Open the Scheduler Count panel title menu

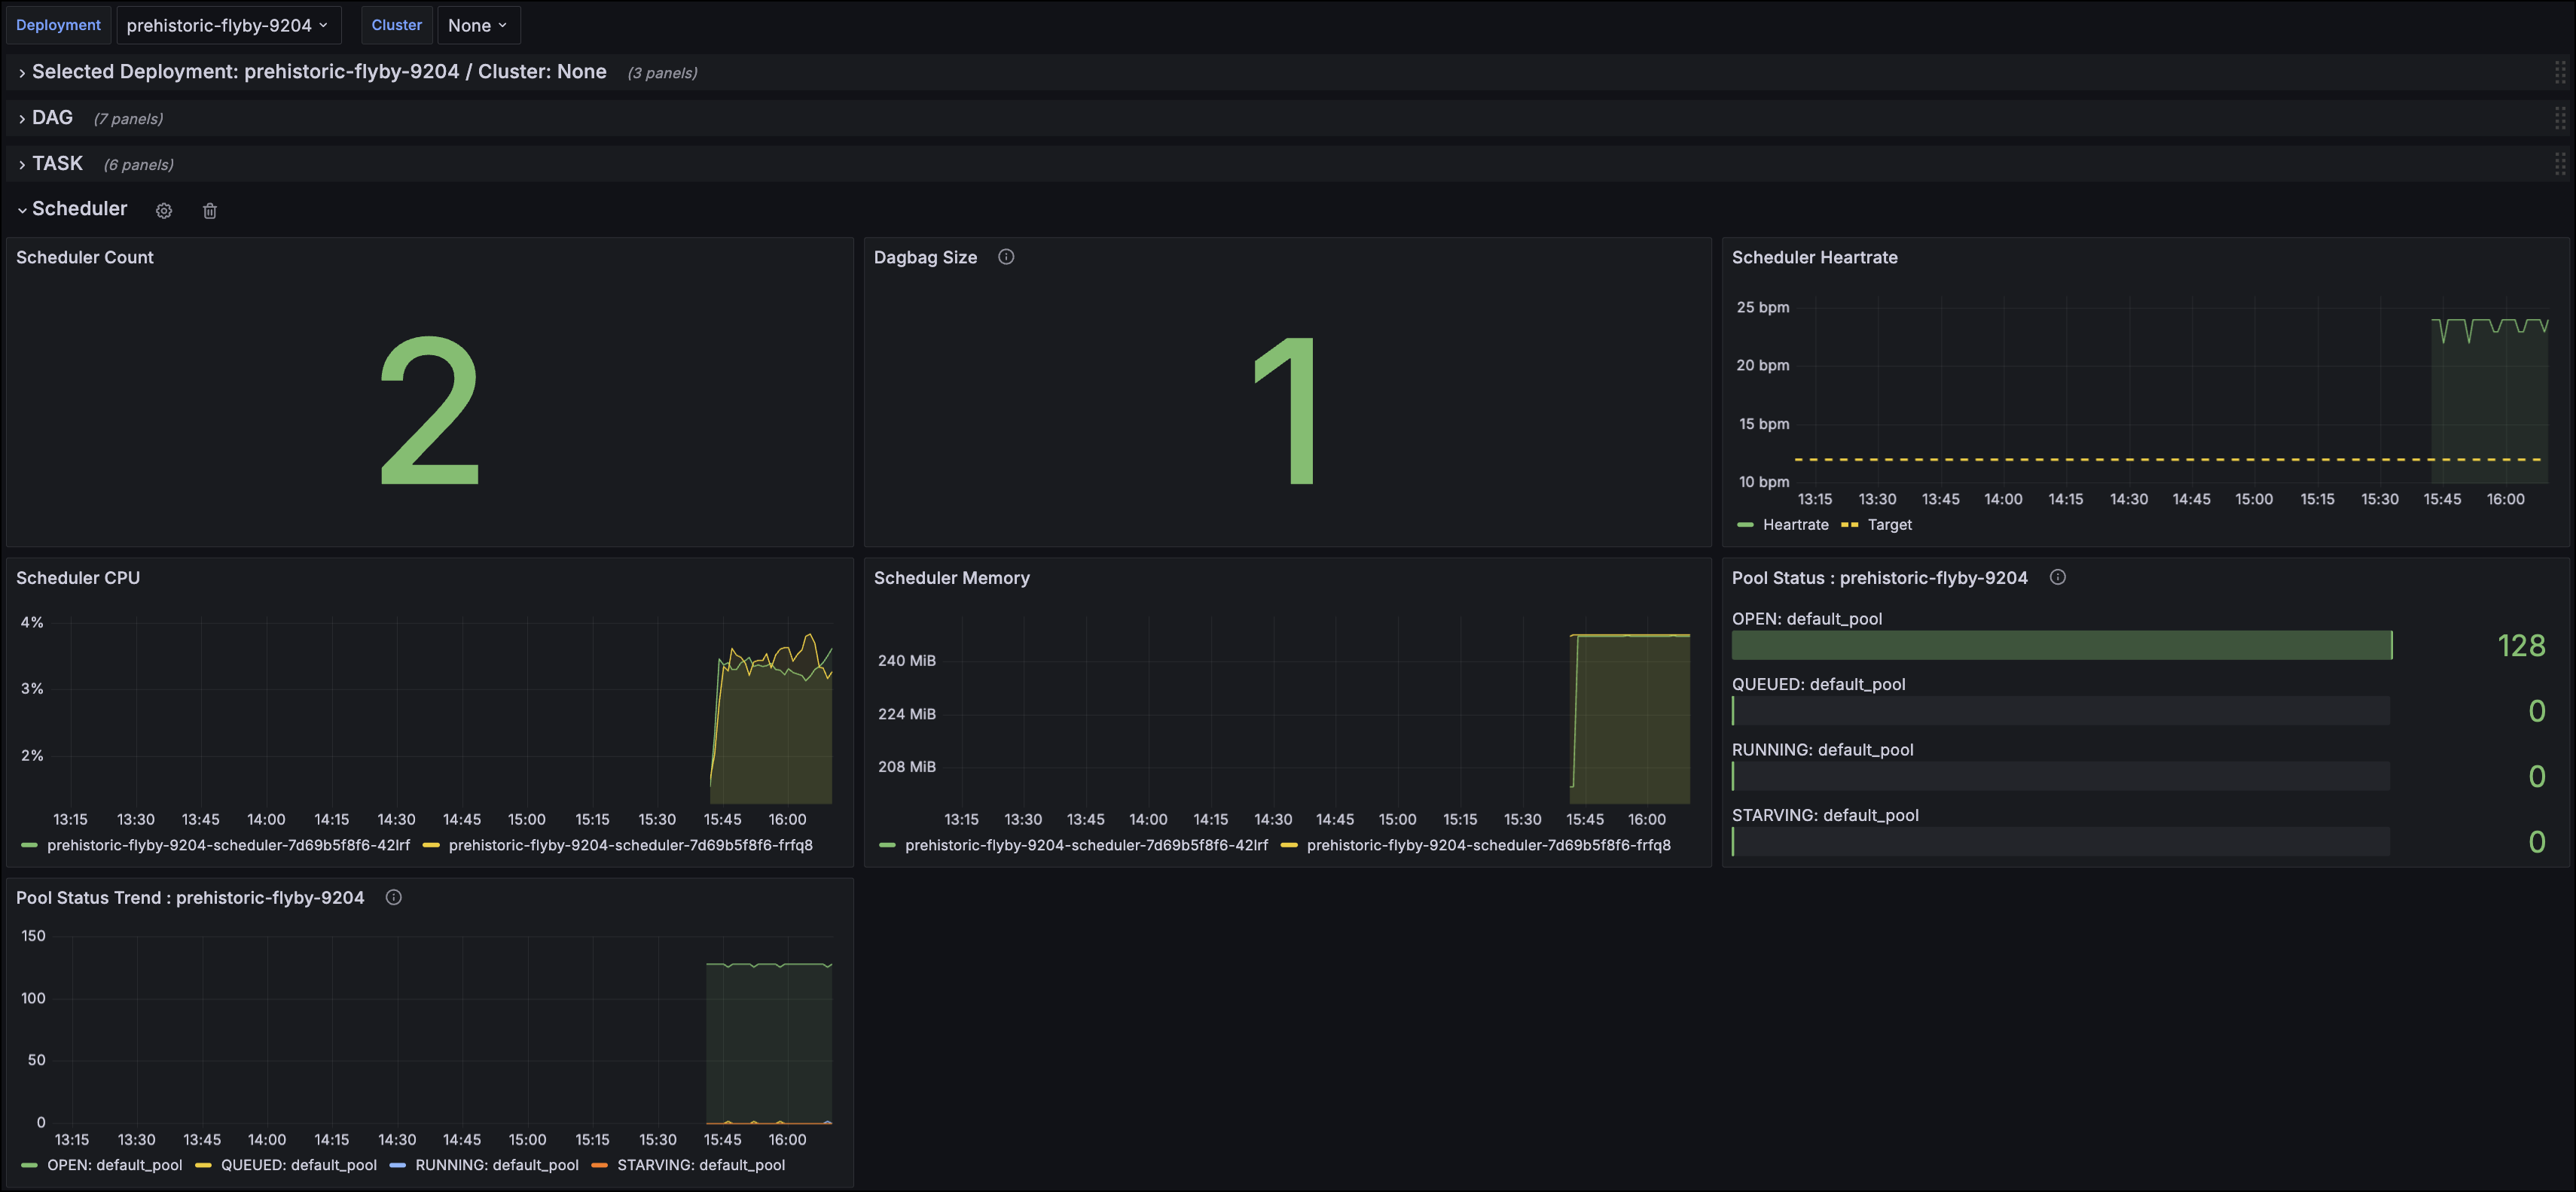(85, 257)
